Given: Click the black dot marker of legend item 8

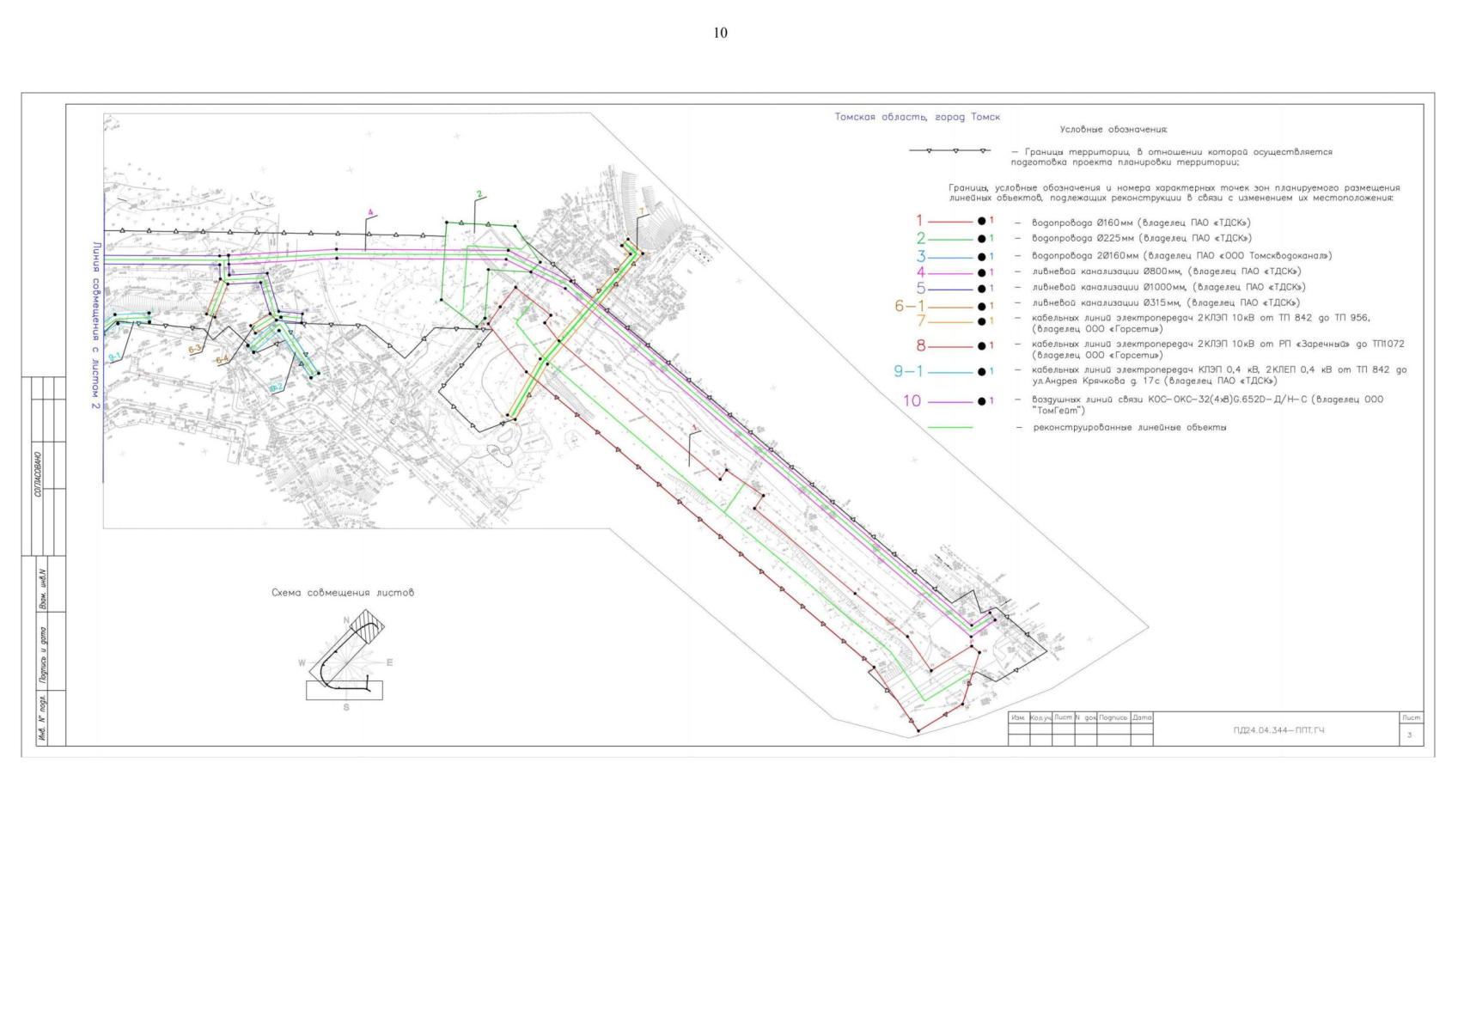Looking at the screenshot, I should 981,346.
